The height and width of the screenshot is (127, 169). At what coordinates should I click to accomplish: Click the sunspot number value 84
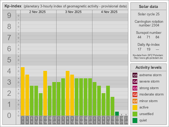157,37
